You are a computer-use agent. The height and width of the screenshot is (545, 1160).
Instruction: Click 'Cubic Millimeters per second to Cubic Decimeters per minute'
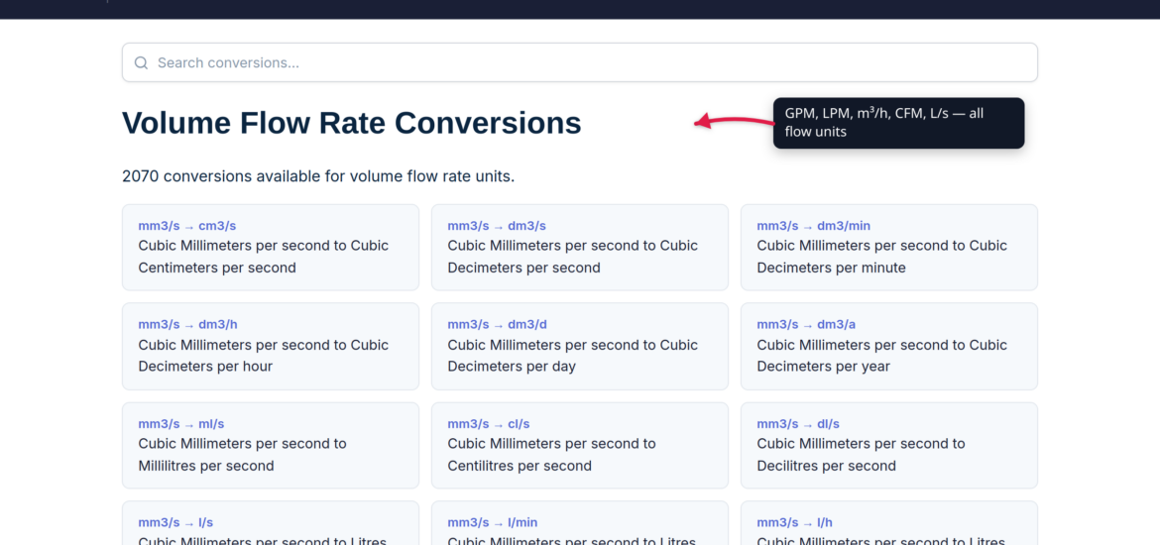click(881, 257)
